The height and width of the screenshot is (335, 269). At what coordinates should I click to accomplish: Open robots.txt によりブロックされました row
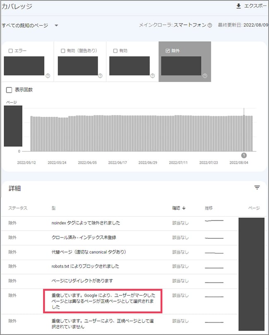(x=85, y=266)
